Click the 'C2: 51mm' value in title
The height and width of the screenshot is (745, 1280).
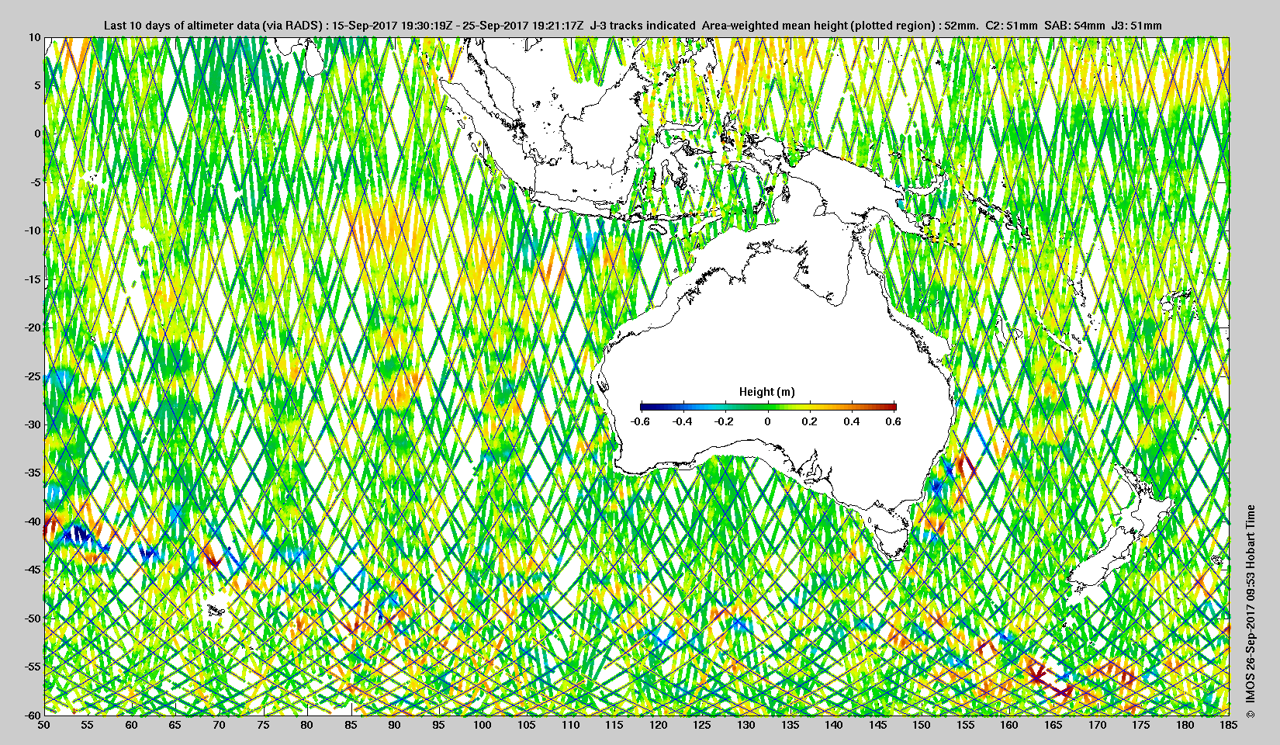pyautogui.click(x=1011, y=26)
